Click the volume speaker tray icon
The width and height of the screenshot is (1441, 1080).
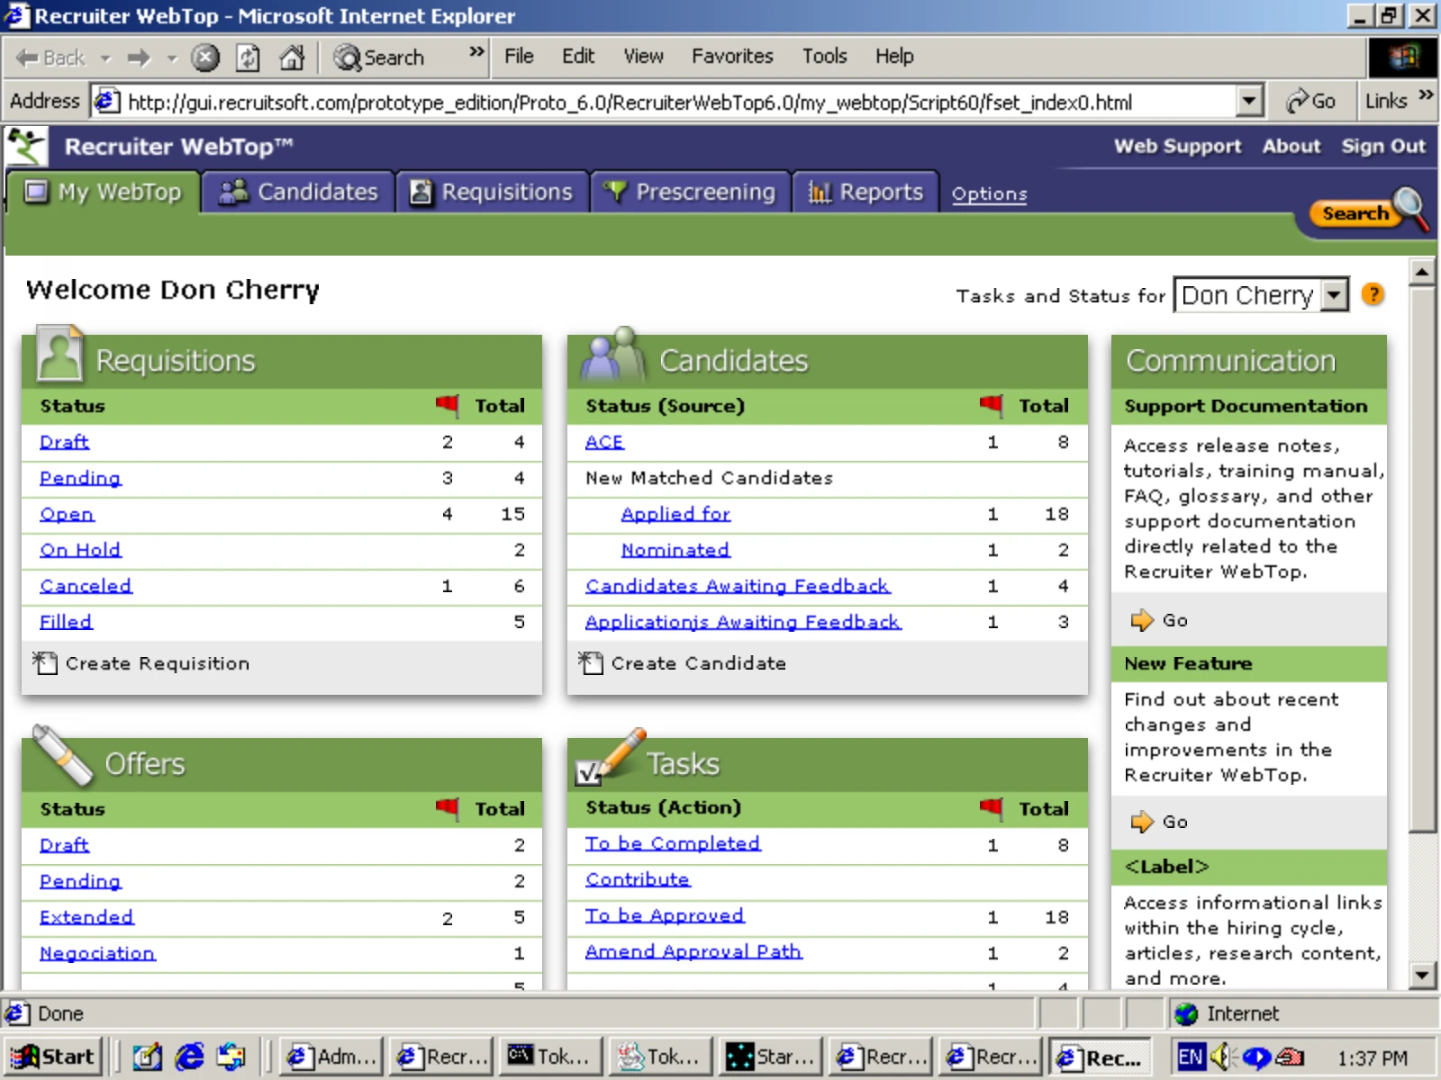click(x=1221, y=1057)
